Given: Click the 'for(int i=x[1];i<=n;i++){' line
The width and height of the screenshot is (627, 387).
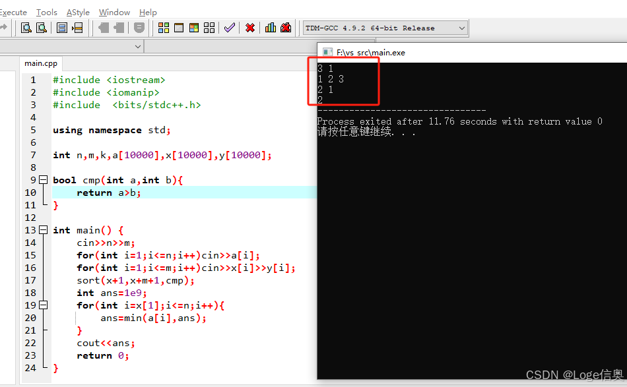Looking at the screenshot, I should 150,305.
